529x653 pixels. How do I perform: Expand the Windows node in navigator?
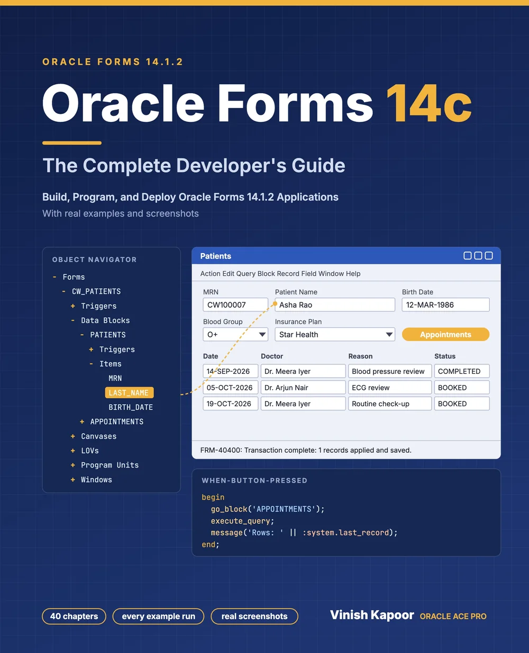tap(72, 480)
